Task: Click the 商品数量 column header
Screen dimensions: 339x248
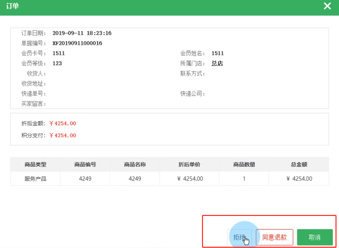Action: coord(244,164)
